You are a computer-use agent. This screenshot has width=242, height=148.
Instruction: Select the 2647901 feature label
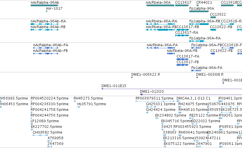click(204, 144)
